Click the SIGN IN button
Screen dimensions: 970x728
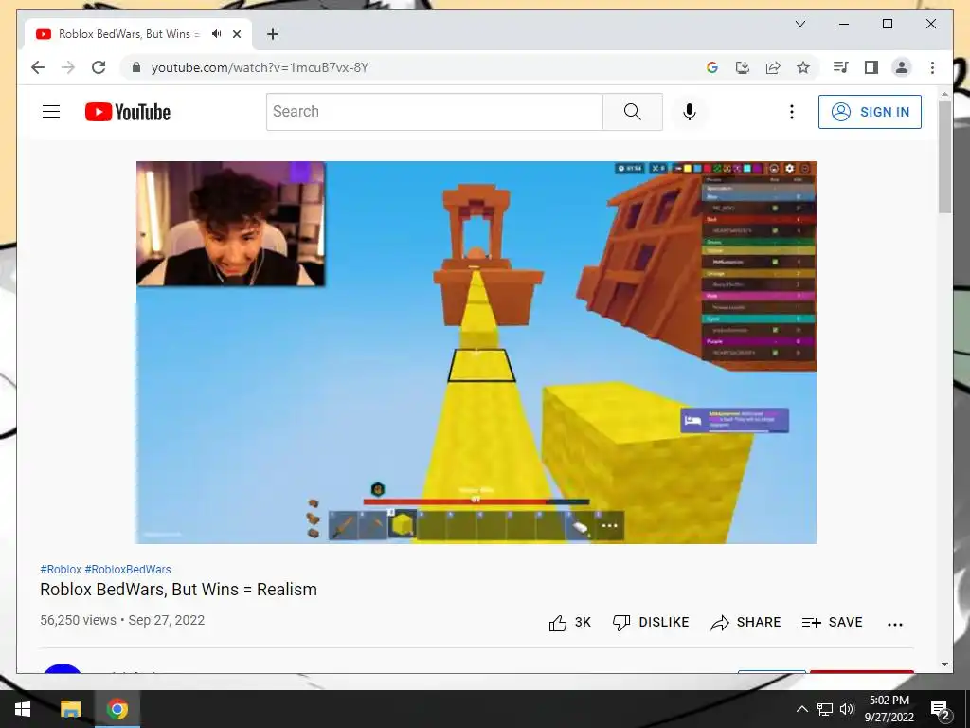tap(870, 112)
